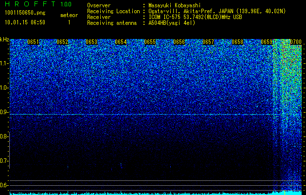Click the Receiver field label
Image resolution: width=306 pixels, height=195 pixels.
coord(99,17)
